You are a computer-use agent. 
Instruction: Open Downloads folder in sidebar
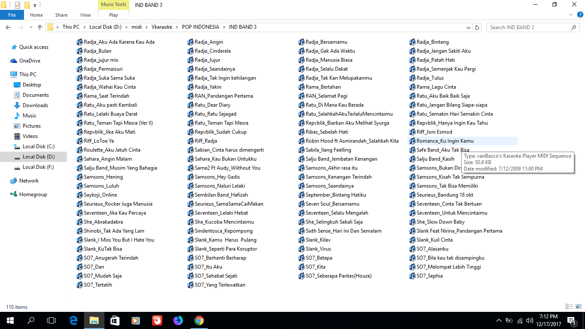[35, 105]
